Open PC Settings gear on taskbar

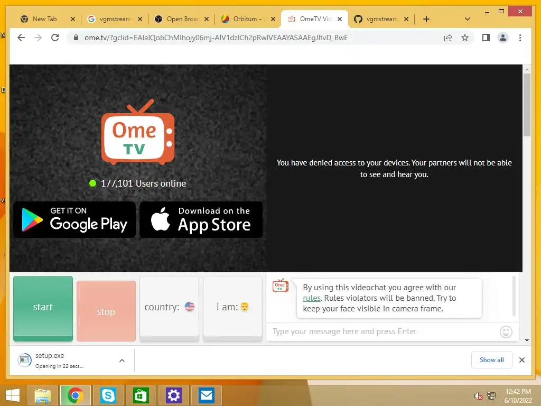click(173, 395)
